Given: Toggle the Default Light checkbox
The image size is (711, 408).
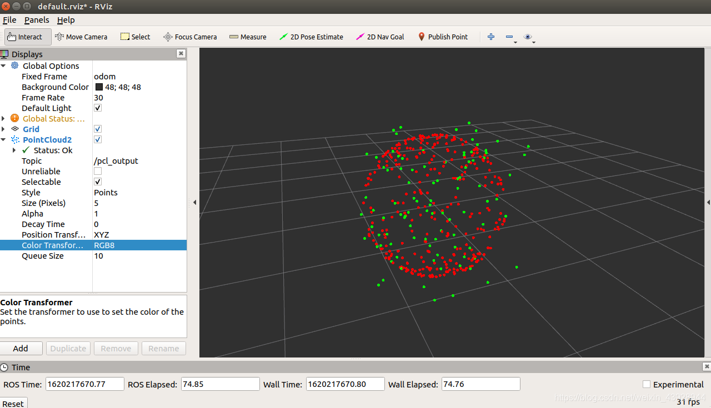Looking at the screenshot, I should click(98, 108).
